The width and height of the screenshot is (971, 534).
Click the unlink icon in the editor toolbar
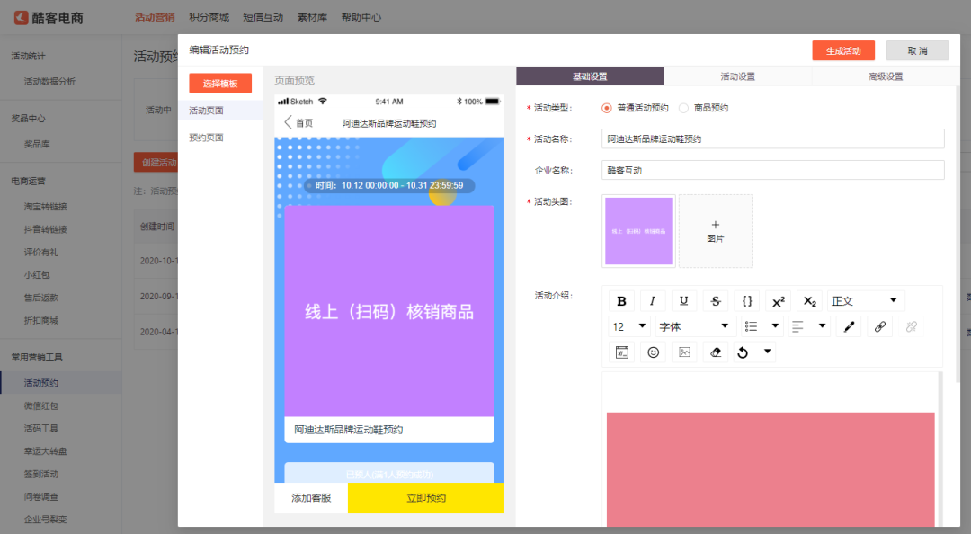pos(912,326)
